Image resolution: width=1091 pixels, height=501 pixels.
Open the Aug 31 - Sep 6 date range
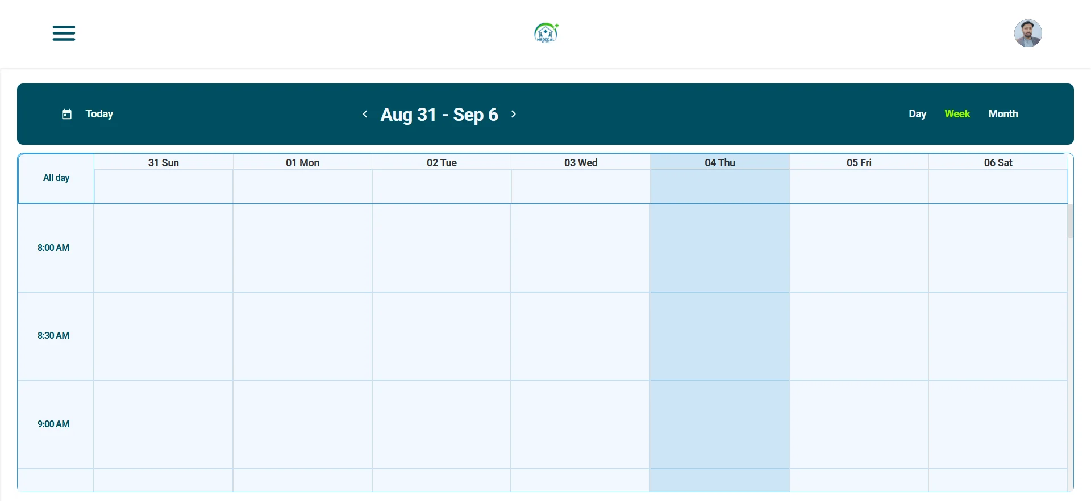click(x=439, y=115)
